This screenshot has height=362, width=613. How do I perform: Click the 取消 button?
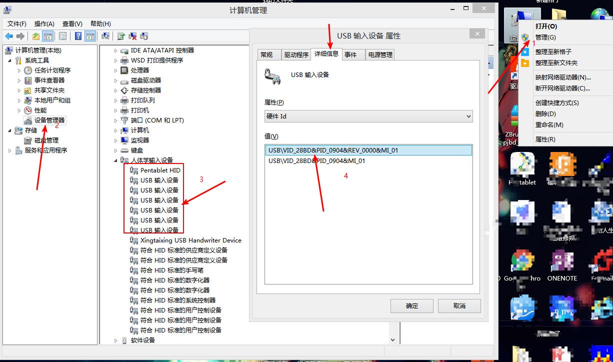click(458, 305)
